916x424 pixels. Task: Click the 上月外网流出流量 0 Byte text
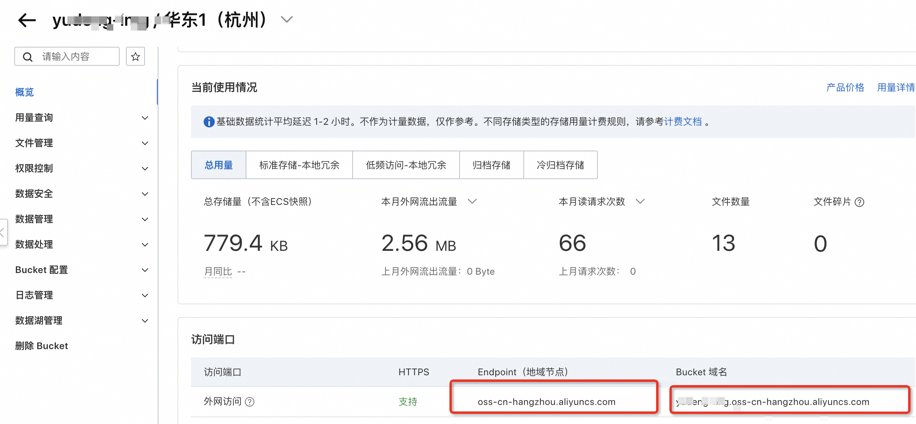pos(438,271)
